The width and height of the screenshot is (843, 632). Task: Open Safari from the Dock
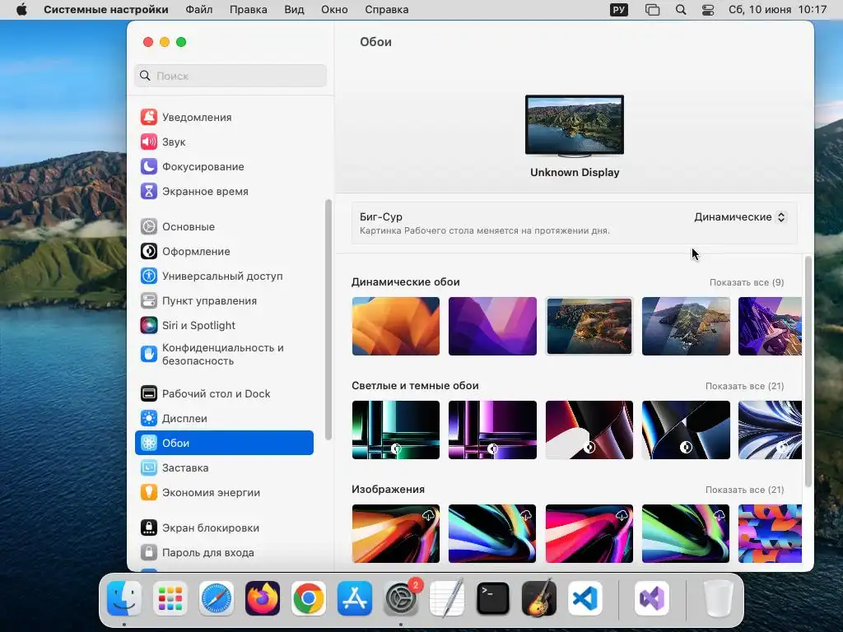coord(217,598)
